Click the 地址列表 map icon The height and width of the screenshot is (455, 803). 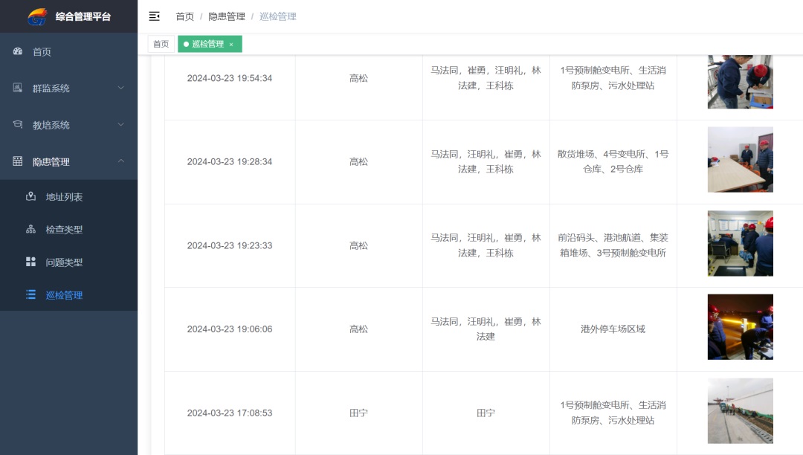pos(31,197)
